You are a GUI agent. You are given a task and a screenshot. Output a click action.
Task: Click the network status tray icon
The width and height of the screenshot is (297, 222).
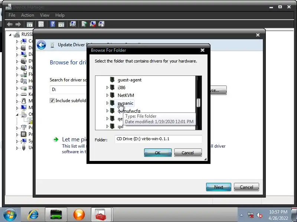tap(251, 215)
